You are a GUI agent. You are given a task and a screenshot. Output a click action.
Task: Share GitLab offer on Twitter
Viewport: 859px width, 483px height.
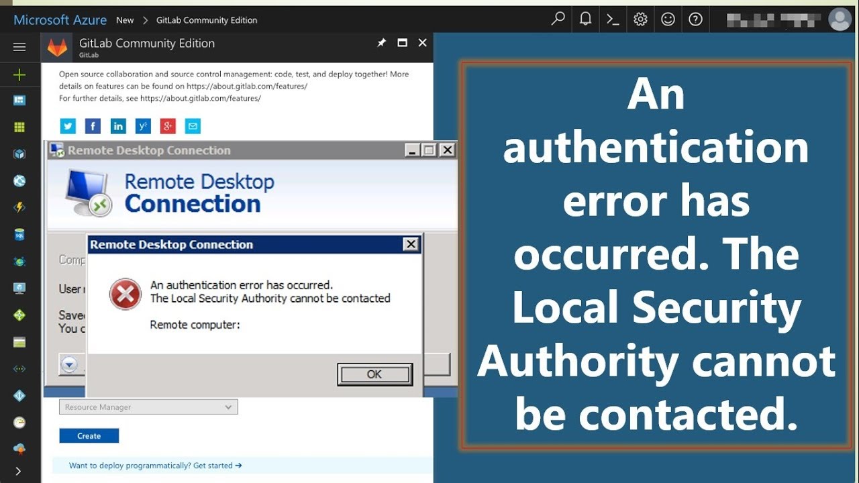click(68, 126)
